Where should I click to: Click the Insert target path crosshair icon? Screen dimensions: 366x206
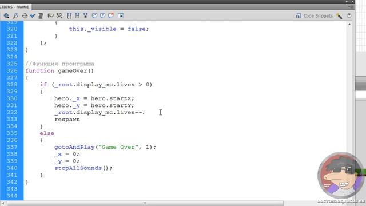(x=25, y=15)
